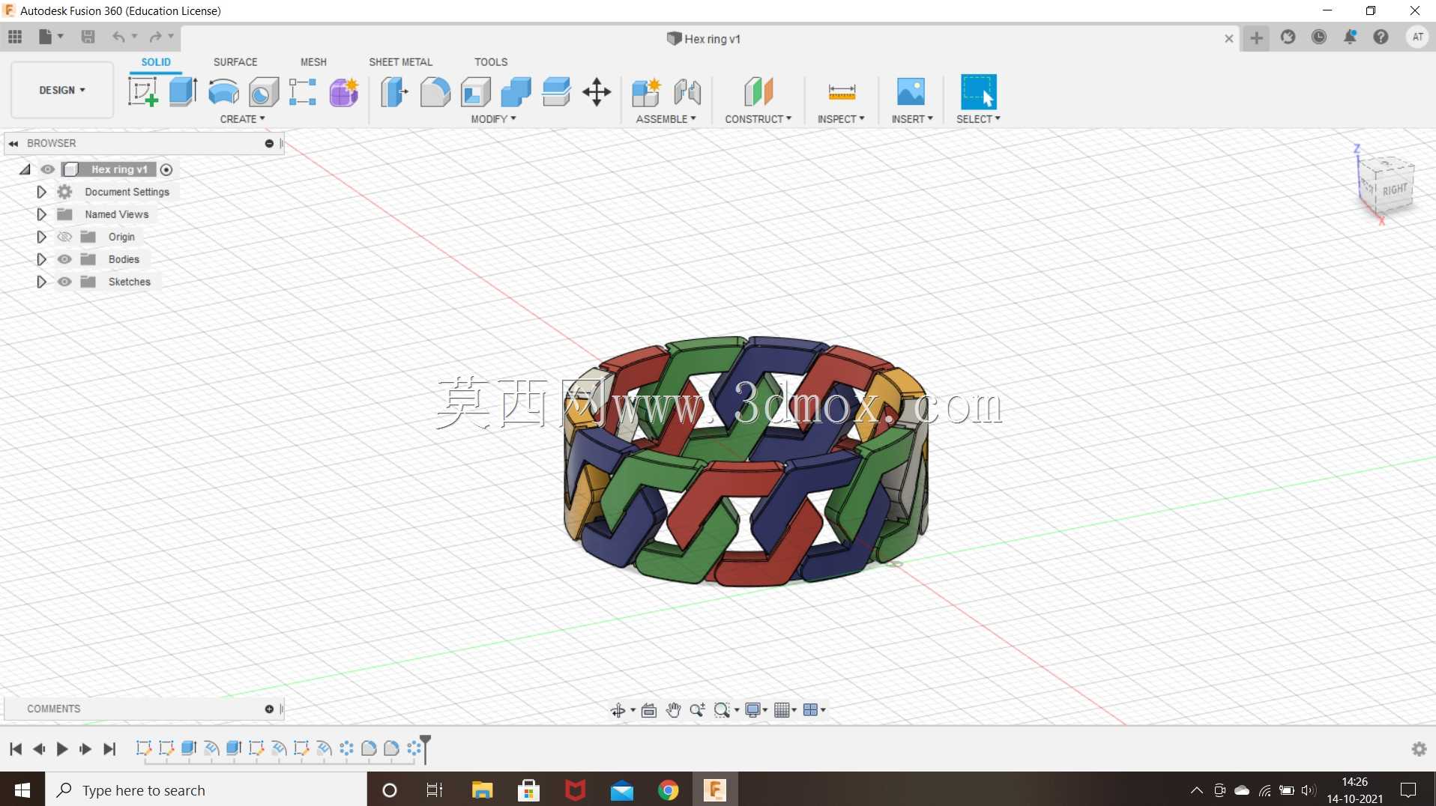1436x806 pixels.
Task: Select the Offset Plane construct icon
Action: (758, 92)
